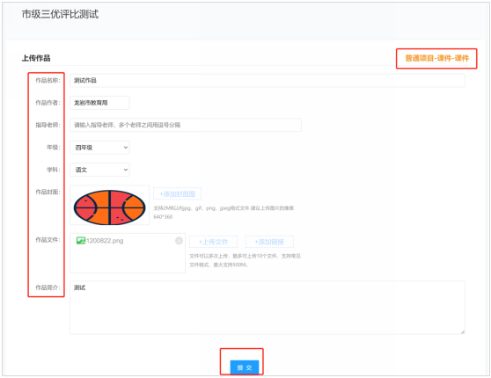
Task: Click the orange 普通项目-课件-课件 label
Action: pos(436,58)
